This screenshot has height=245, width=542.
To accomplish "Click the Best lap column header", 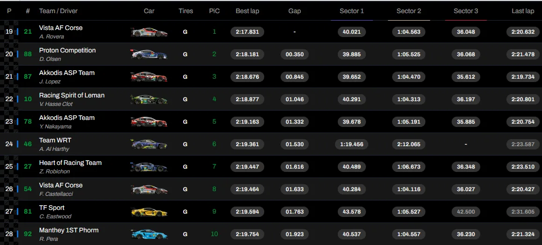I will [x=247, y=11].
